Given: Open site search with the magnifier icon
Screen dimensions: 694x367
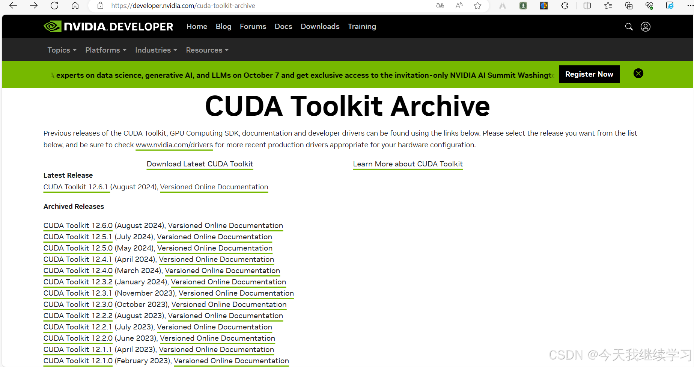Looking at the screenshot, I should click(629, 27).
